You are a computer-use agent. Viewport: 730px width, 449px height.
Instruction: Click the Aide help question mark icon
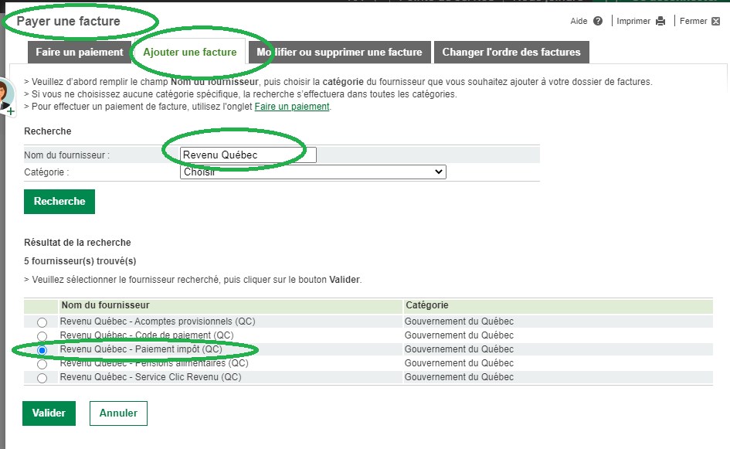tap(598, 21)
